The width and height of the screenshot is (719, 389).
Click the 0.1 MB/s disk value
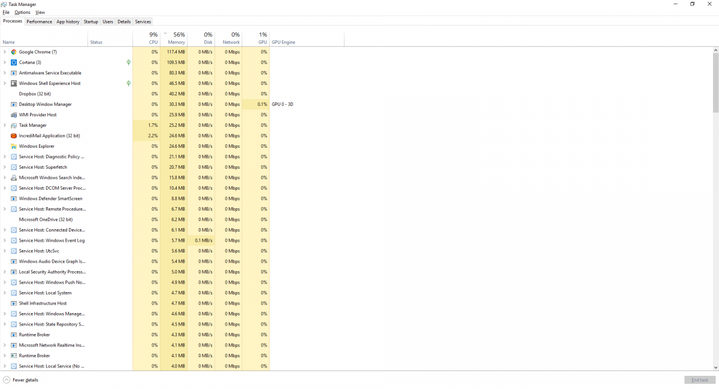click(204, 241)
